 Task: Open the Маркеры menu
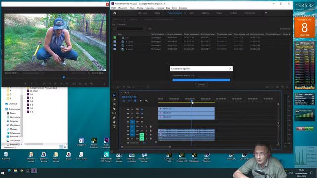tap(150, 8)
